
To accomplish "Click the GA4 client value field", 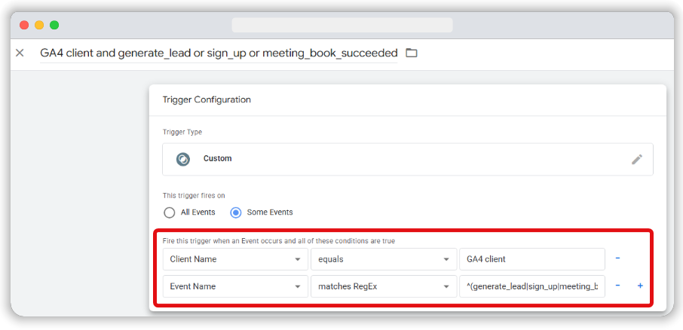I will coord(532,259).
